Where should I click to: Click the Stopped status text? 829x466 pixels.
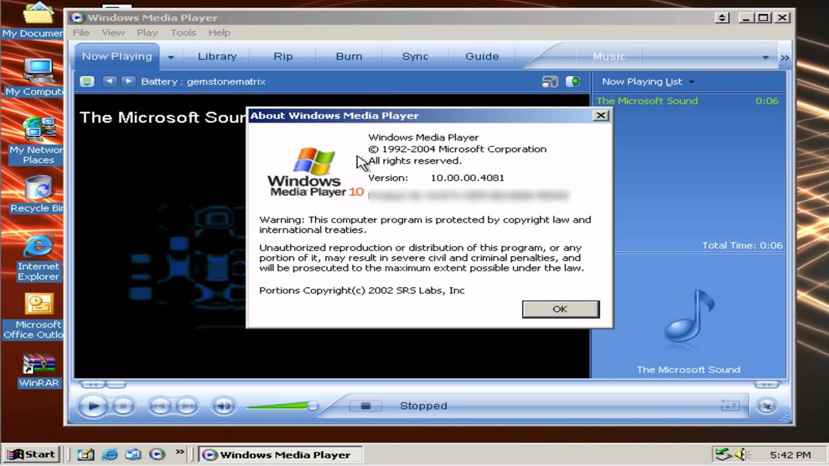tap(424, 406)
